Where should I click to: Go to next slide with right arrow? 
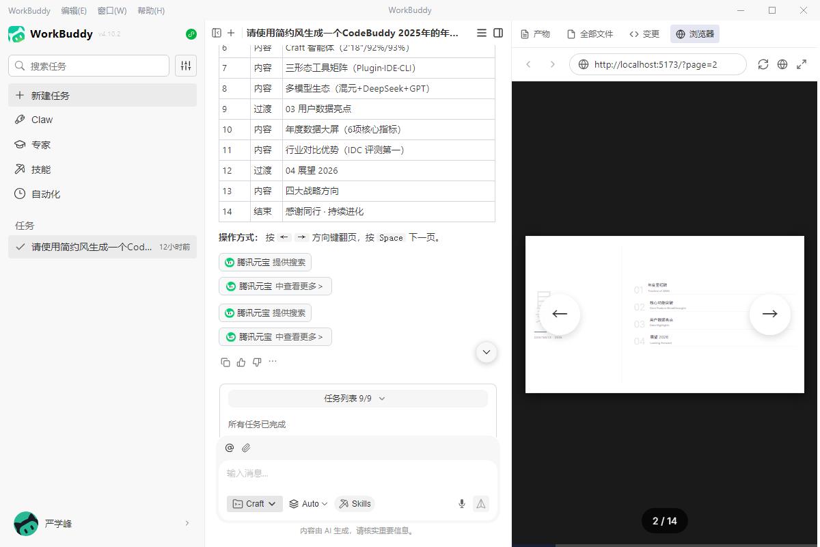point(770,314)
